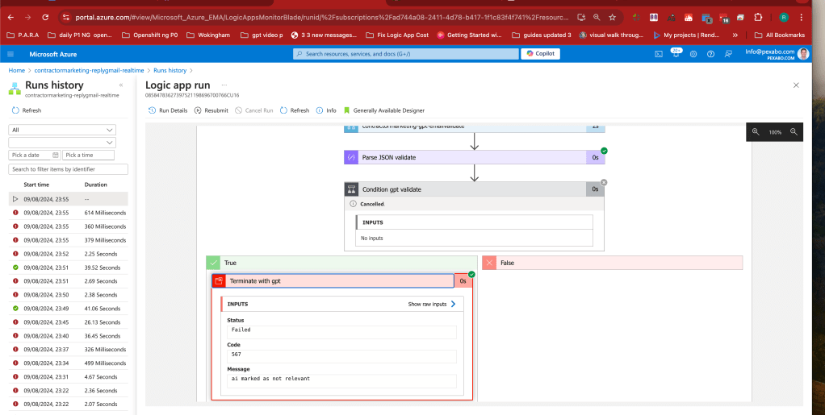Select the False branch header
The height and width of the screenshot is (415, 825).
[x=613, y=263]
